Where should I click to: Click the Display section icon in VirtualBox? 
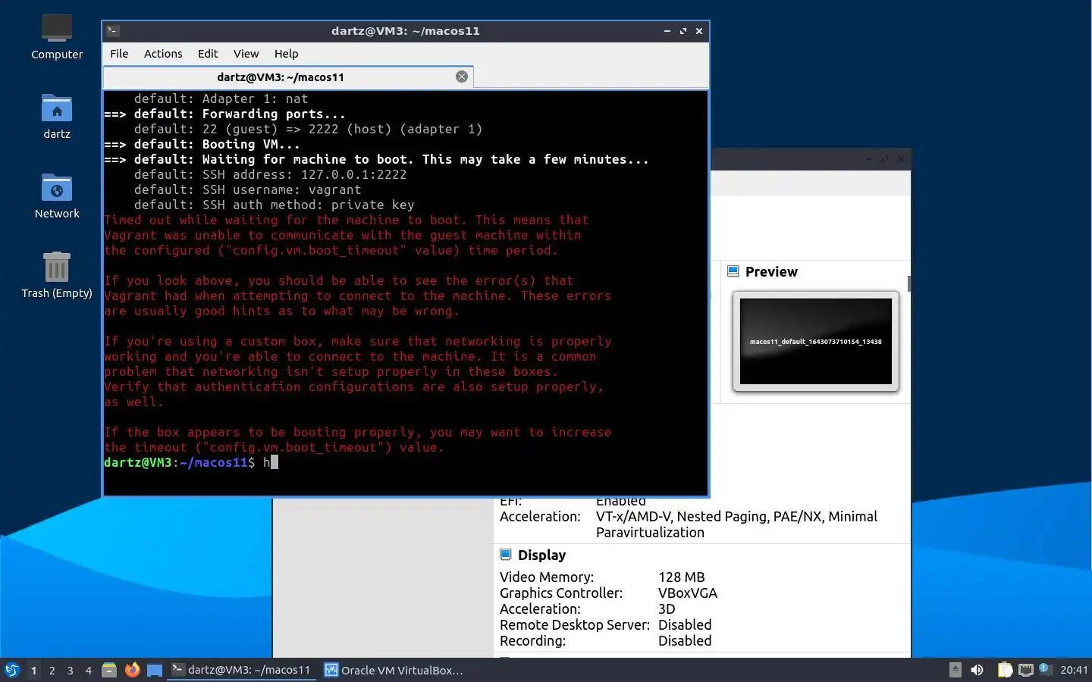[x=506, y=555]
